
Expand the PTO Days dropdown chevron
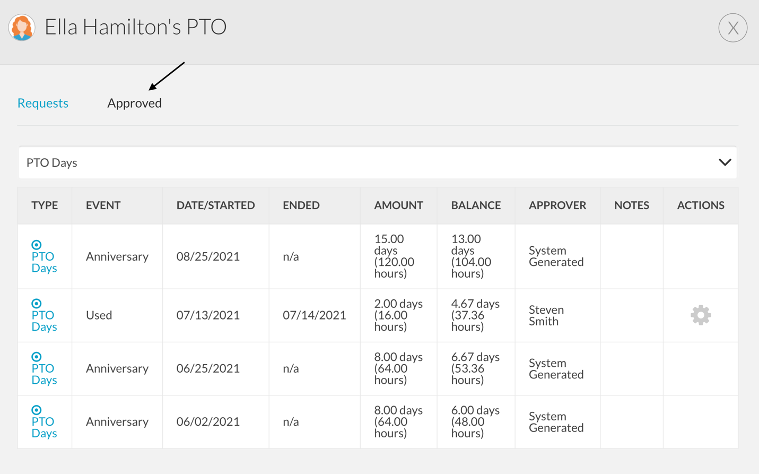(x=725, y=162)
